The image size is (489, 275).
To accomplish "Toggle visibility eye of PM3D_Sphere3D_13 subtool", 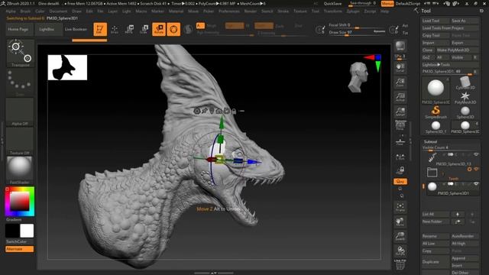I will click(x=476, y=154).
